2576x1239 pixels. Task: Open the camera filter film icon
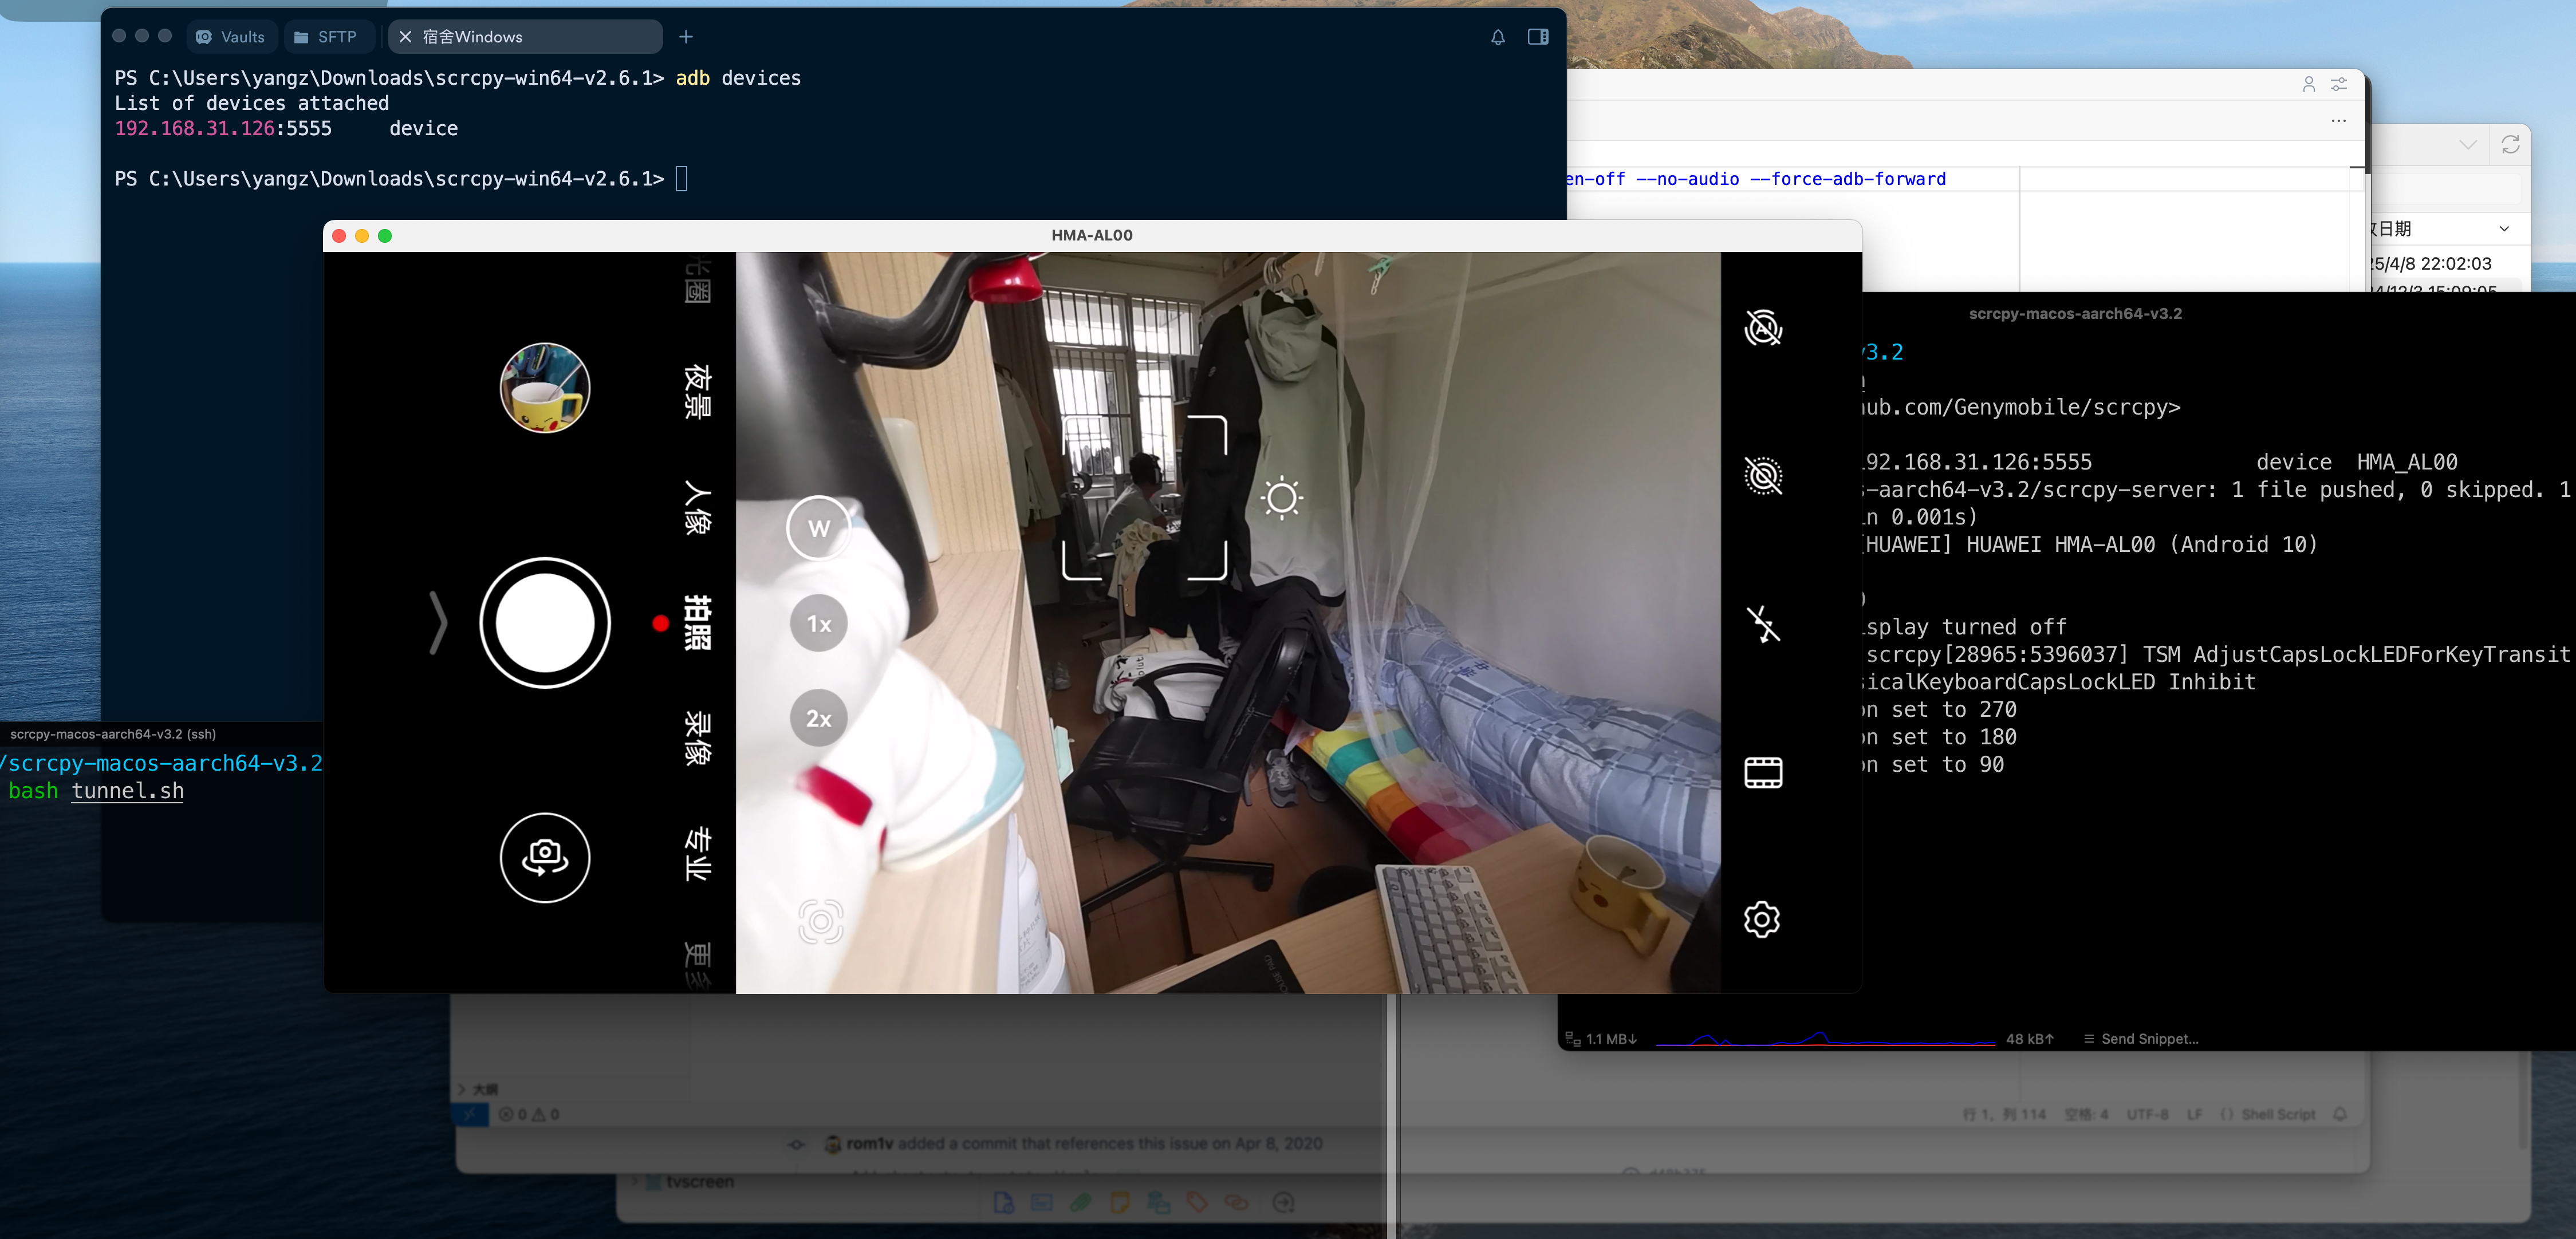coord(1763,772)
